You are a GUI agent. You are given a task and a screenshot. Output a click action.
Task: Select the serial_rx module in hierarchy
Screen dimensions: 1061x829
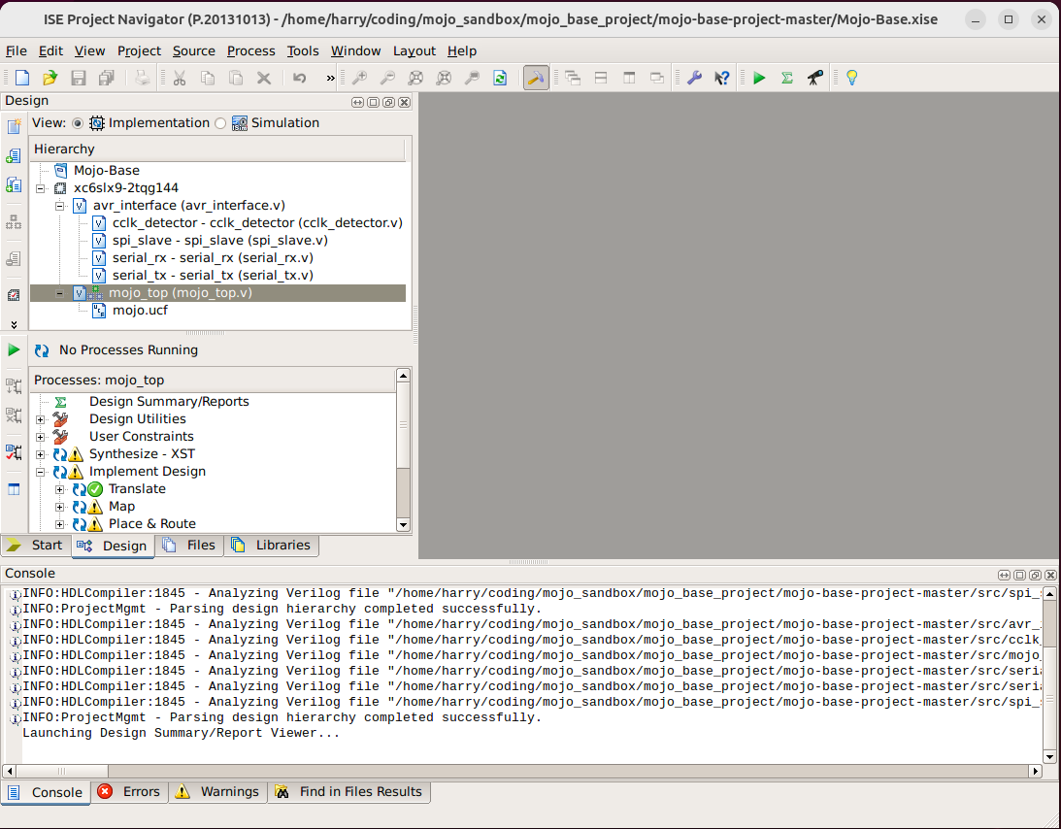[x=213, y=258]
